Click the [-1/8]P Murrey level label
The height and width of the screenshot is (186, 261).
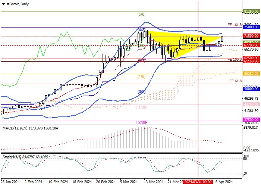coord(141,107)
